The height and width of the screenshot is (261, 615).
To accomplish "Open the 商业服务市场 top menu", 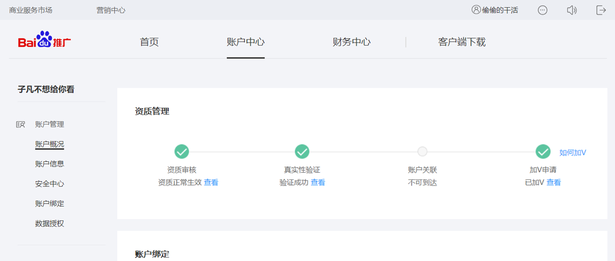I will (31, 10).
